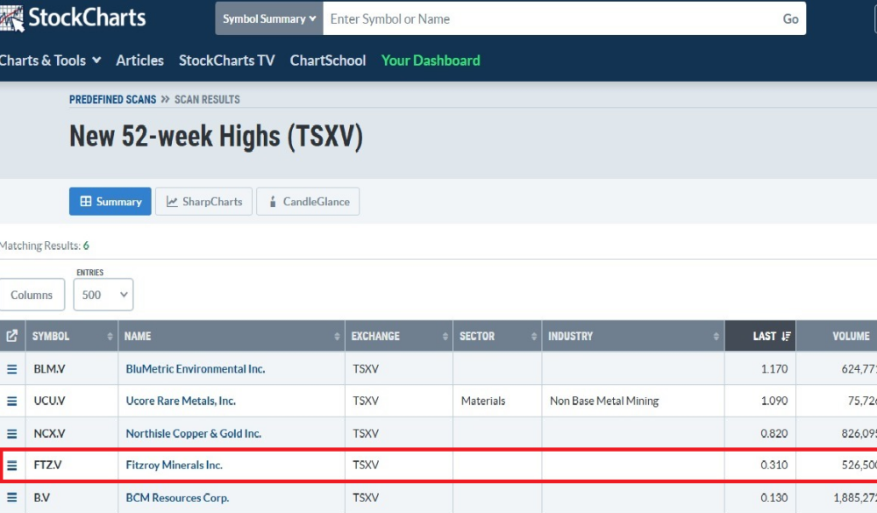This screenshot has height=513, width=877.
Task: Open the ChartSchool menu item
Action: (x=327, y=61)
